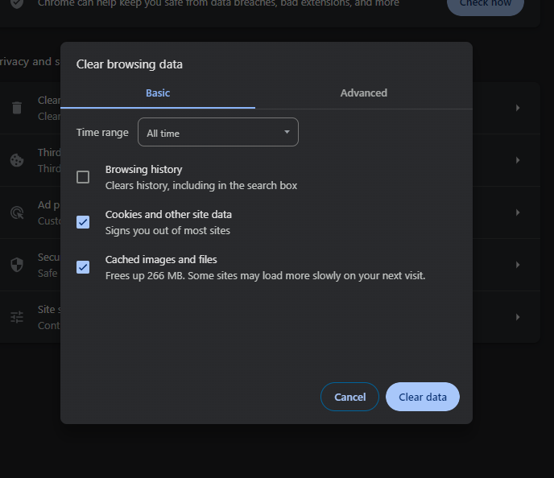Expand the Ad privacy row arrow

(518, 212)
